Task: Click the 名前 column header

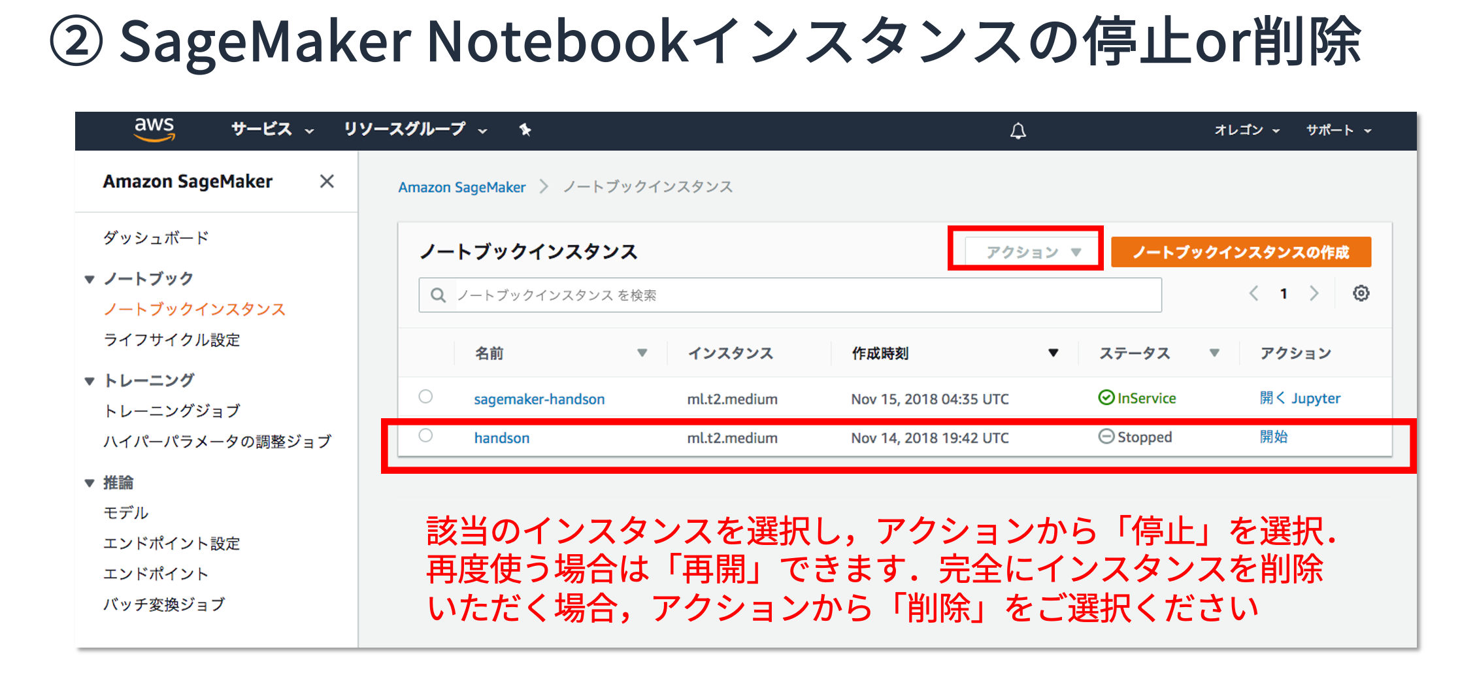Action: pos(489,354)
